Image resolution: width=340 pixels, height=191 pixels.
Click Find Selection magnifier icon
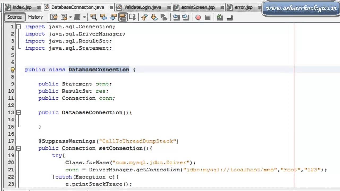pyautogui.click(x=94, y=18)
